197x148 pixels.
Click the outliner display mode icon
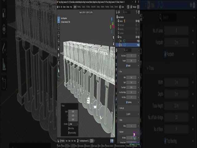[x=119, y=12]
